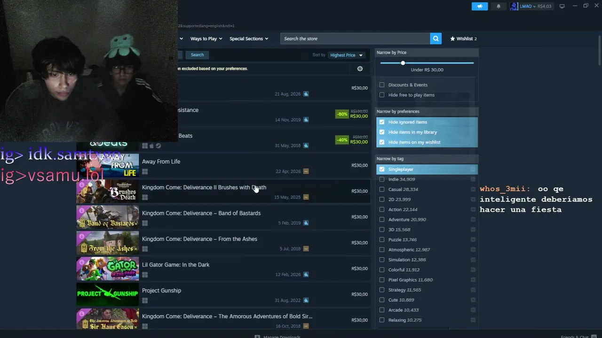Click the review icon on Away From Life

click(x=306, y=171)
